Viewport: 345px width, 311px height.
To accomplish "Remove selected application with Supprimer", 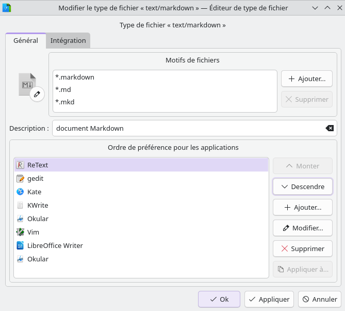I will [302, 248].
